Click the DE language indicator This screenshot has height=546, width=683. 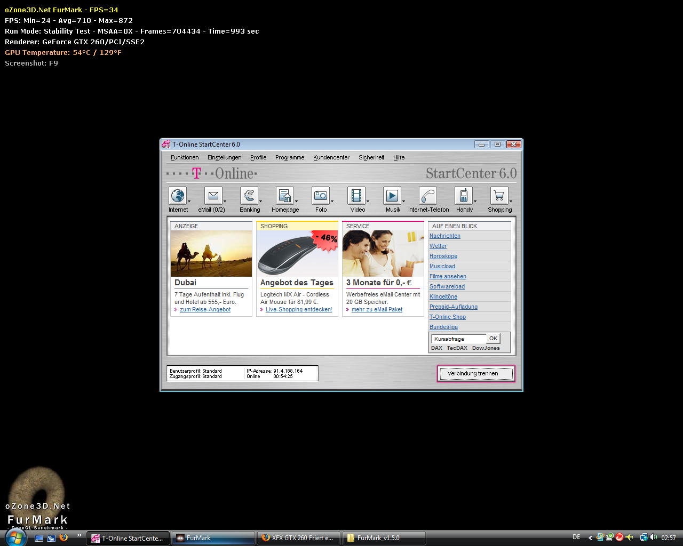[576, 537]
